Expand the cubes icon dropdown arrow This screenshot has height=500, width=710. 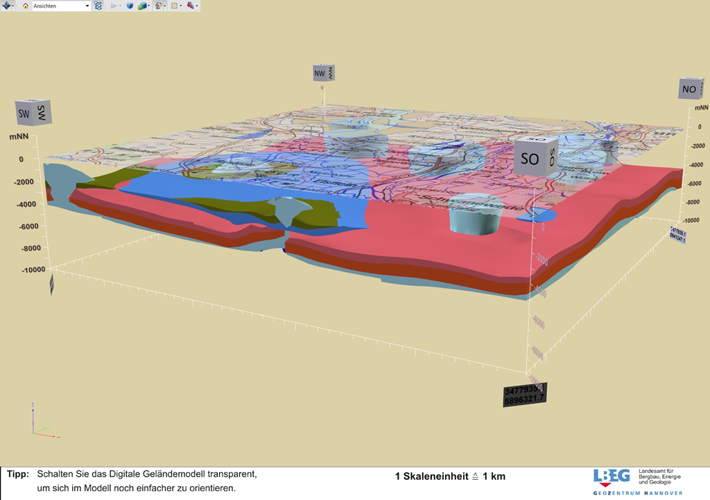[x=148, y=6]
